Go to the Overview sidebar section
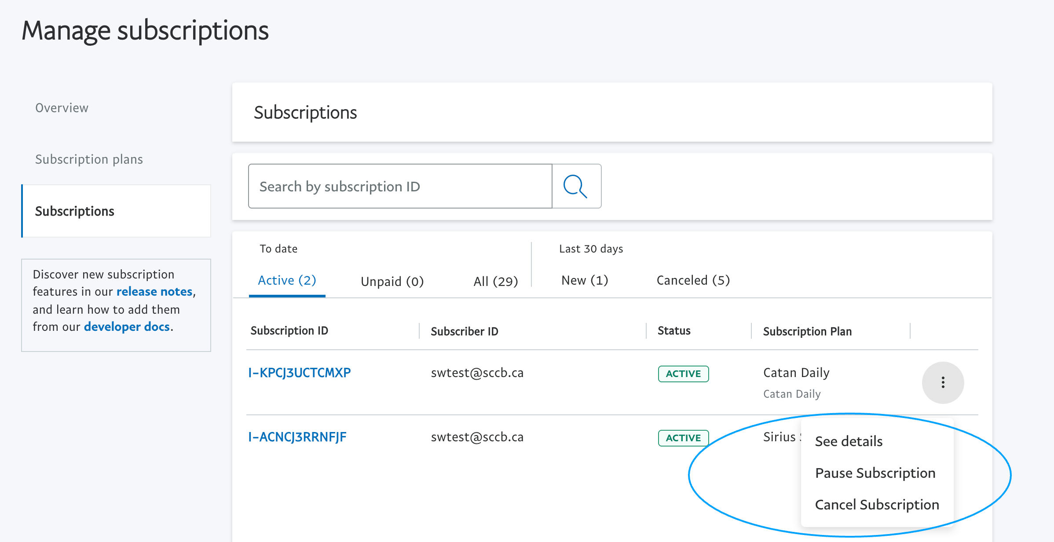Image resolution: width=1054 pixels, height=542 pixels. pyautogui.click(x=62, y=107)
